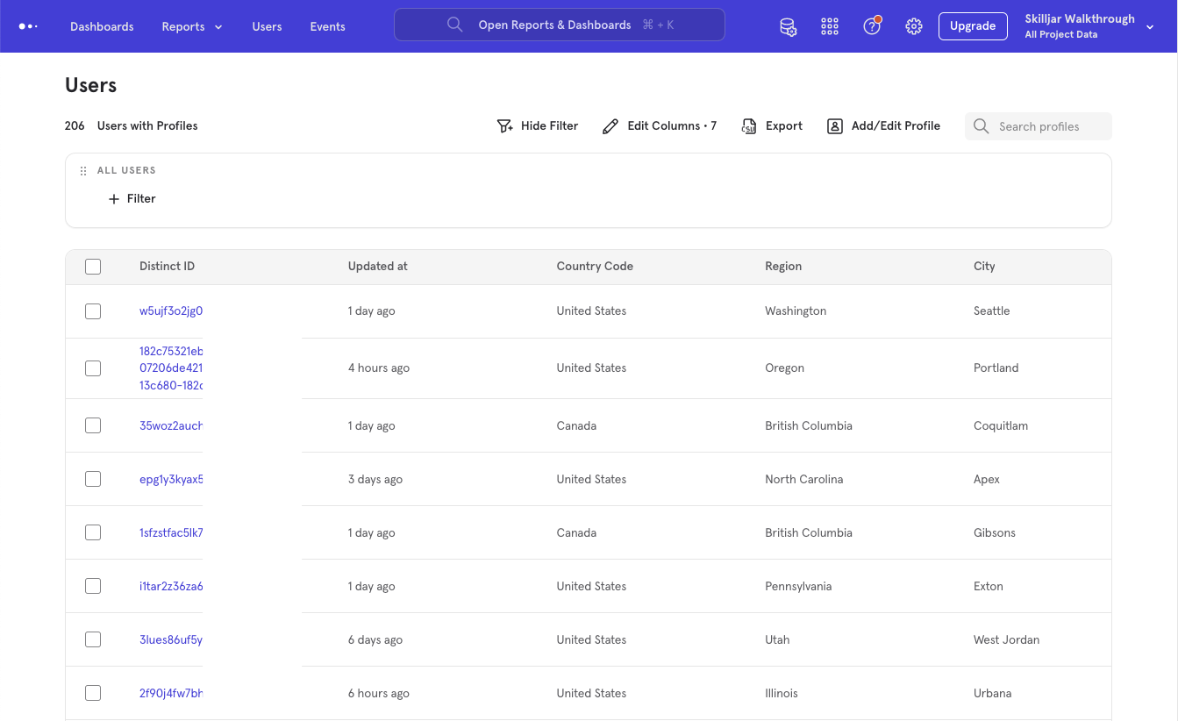Click the Edit Columns pencil icon
Screen dimensions: 1178x721
pyautogui.click(x=610, y=126)
